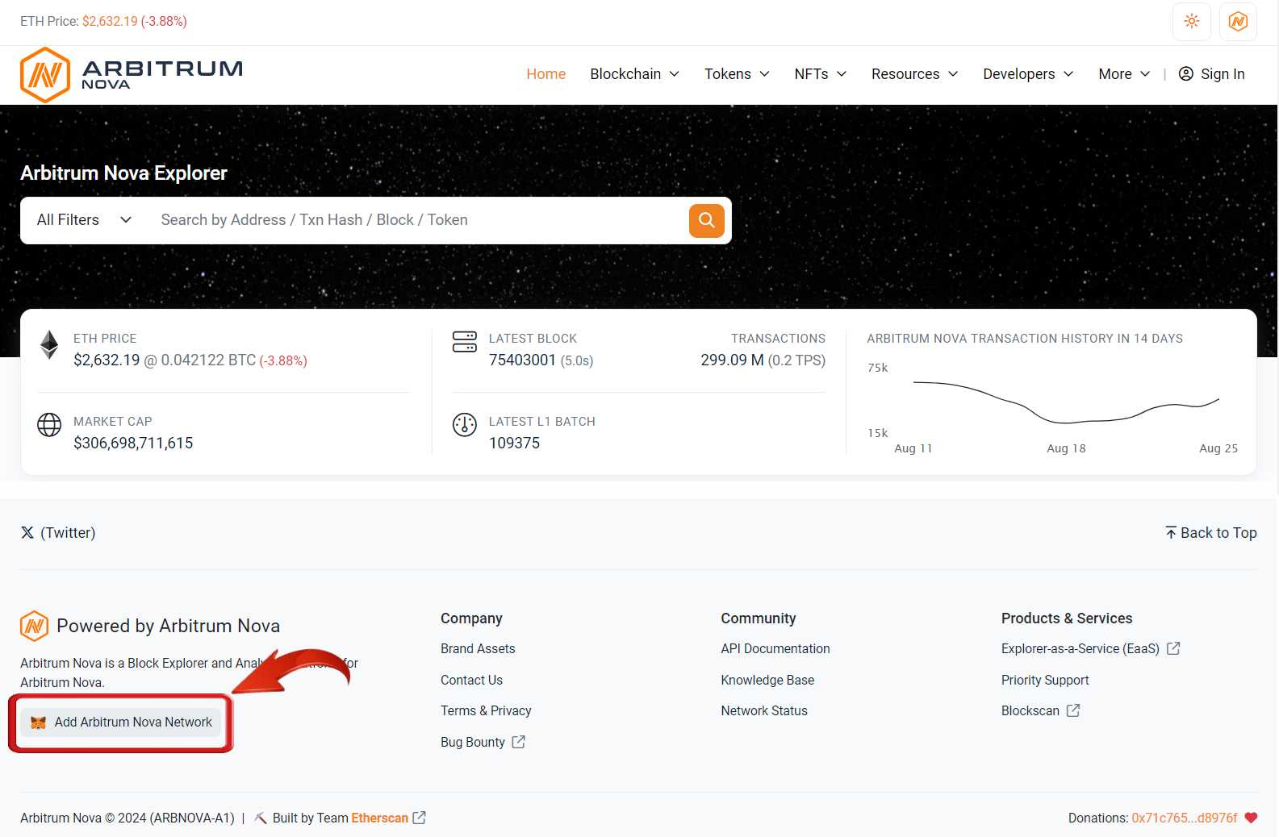Open the Explorer-as-a-Service (EaaS) link

1080,648
